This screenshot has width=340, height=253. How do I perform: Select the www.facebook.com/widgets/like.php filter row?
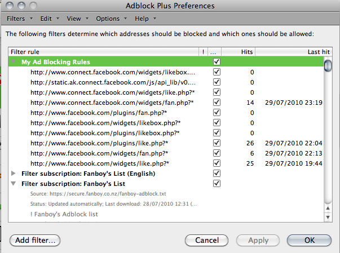coord(166,163)
